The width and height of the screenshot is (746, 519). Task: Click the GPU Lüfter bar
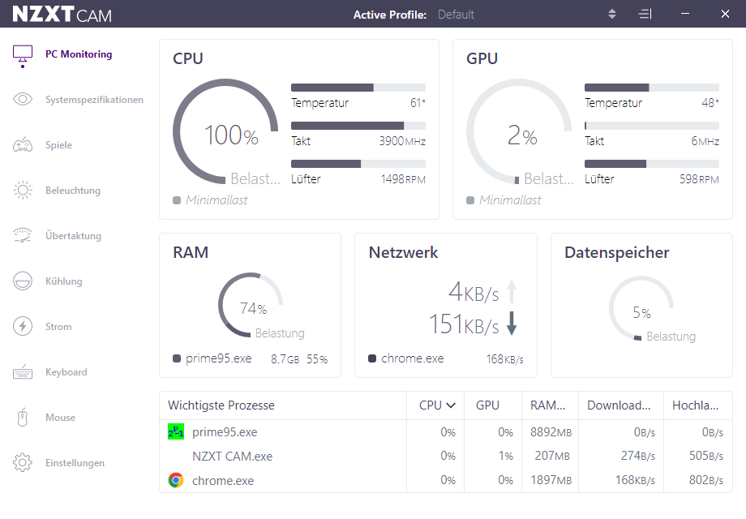(652, 164)
